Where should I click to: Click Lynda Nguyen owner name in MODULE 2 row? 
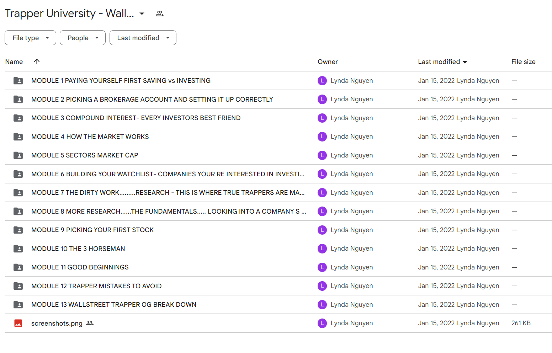tap(352, 99)
